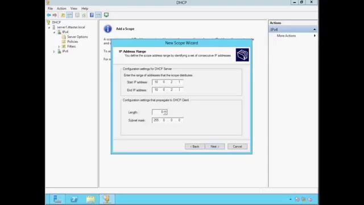Viewport: 364px width, 205px height.
Task: Open File Explorer from the taskbar
Action: pos(90,199)
